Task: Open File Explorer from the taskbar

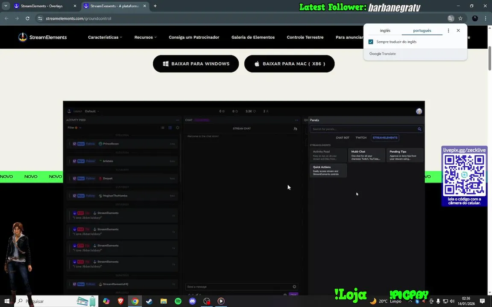Action: tap(164, 301)
